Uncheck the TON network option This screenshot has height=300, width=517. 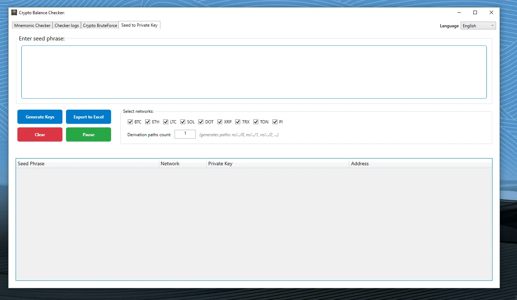(x=256, y=122)
